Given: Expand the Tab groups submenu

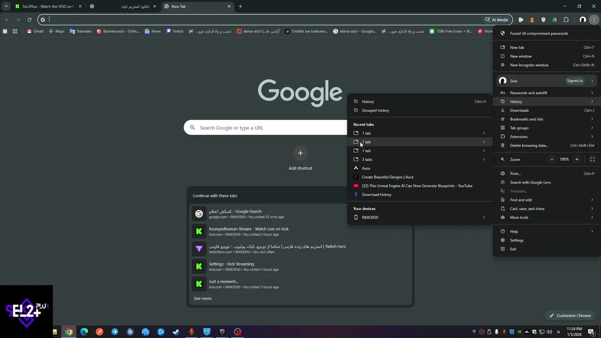Looking at the screenshot, I should coord(547,128).
